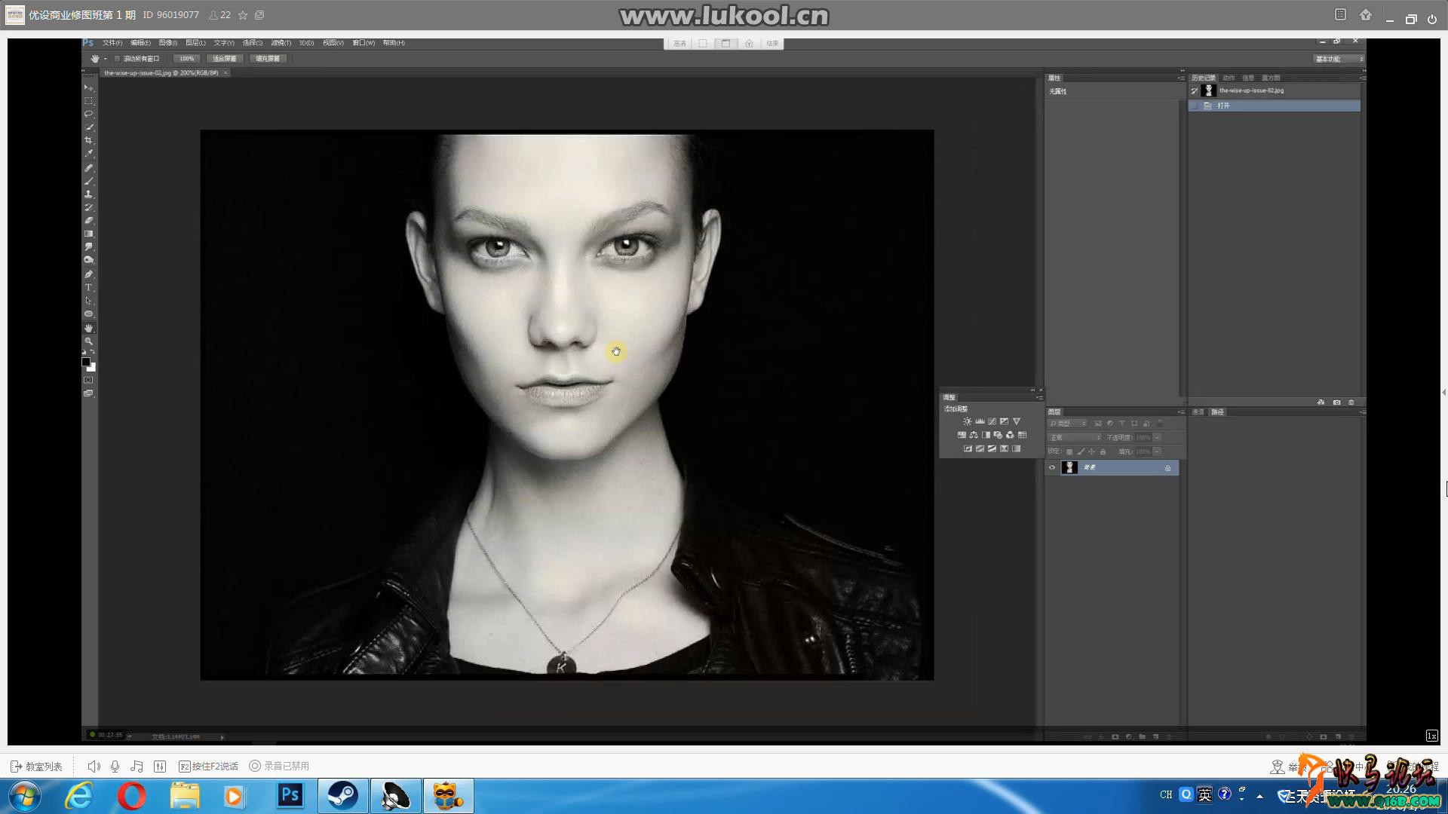Select the Horizontal Type tool
This screenshot has height=814, width=1448.
pyautogui.click(x=88, y=287)
